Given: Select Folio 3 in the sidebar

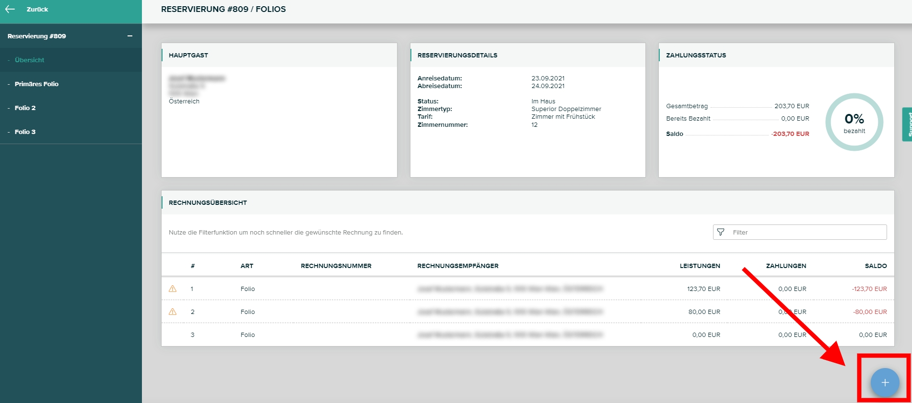Looking at the screenshot, I should (x=25, y=132).
